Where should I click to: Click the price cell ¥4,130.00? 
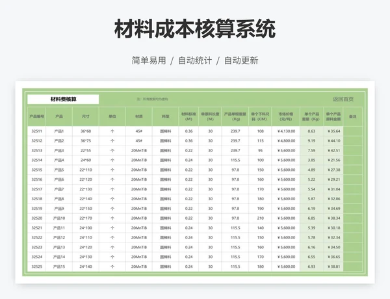click(286, 131)
